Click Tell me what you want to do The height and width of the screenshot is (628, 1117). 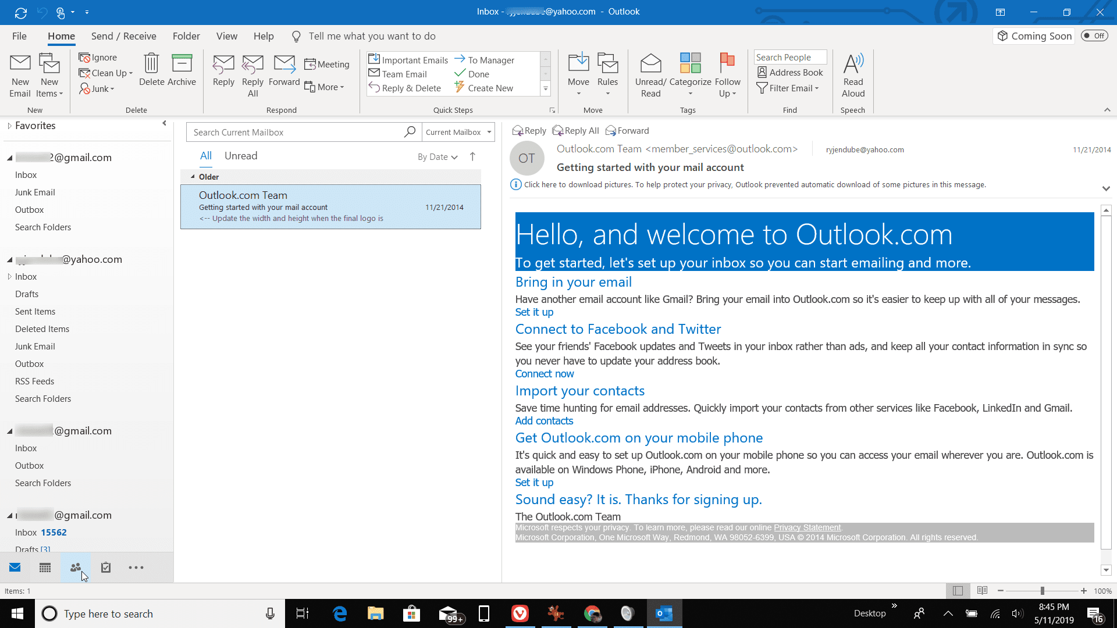click(x=372, y=36)
